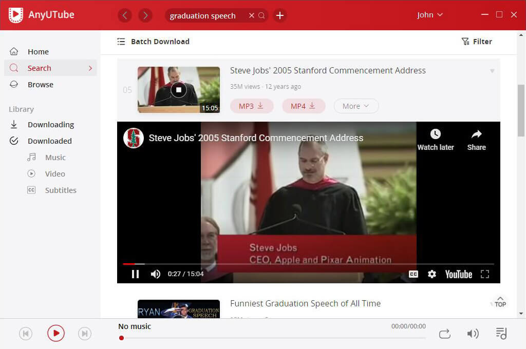Toggle closed captions in video player

[x=413, y=274]
